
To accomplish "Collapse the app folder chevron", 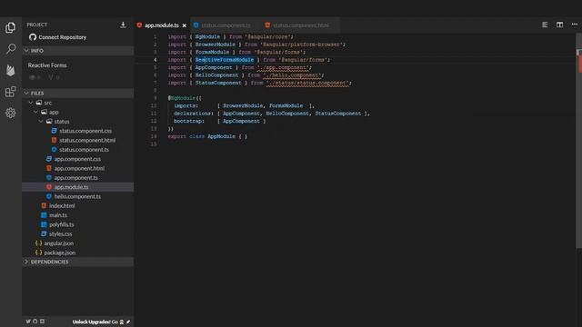I will [35, 112].
